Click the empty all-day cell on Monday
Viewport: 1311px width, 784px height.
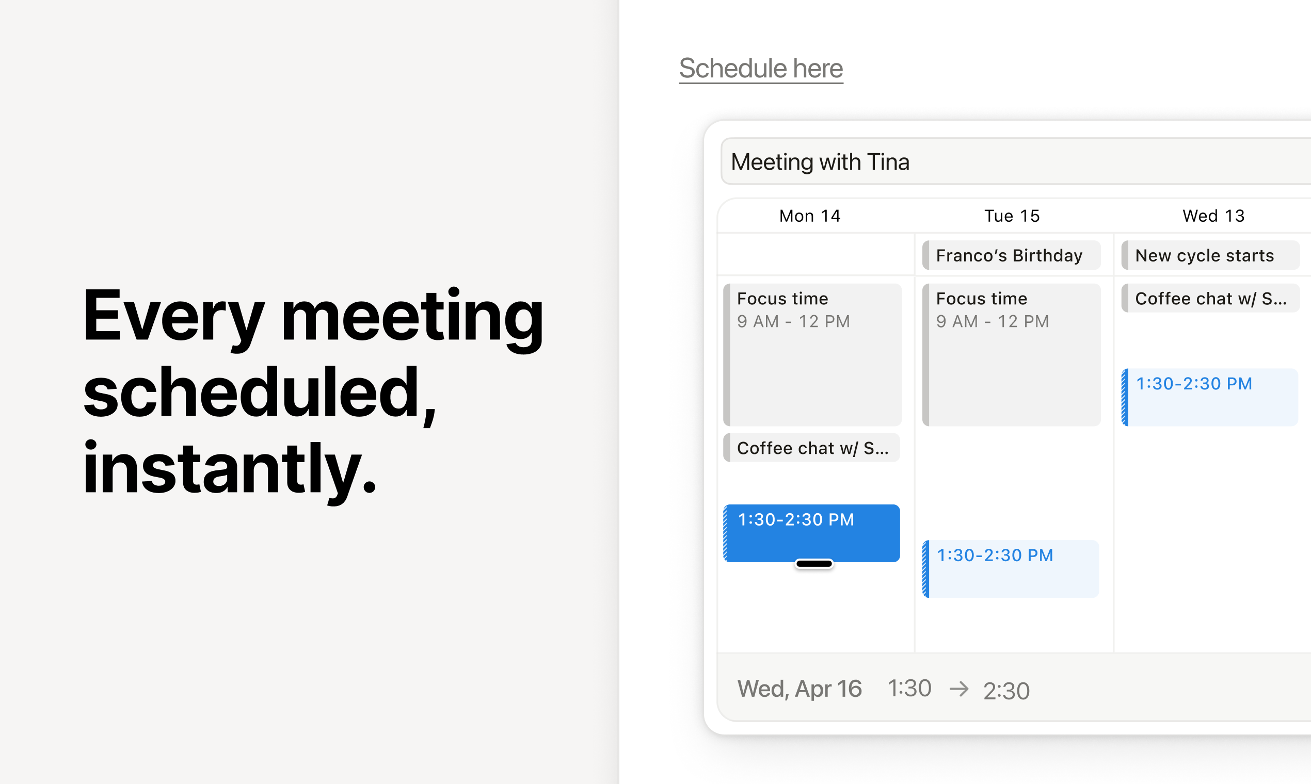point(816,254)
